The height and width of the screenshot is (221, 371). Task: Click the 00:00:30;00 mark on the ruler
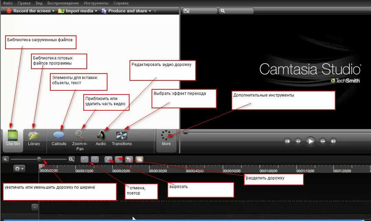click(x=158, y=171)
